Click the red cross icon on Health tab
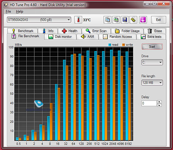 click(64, 31)
